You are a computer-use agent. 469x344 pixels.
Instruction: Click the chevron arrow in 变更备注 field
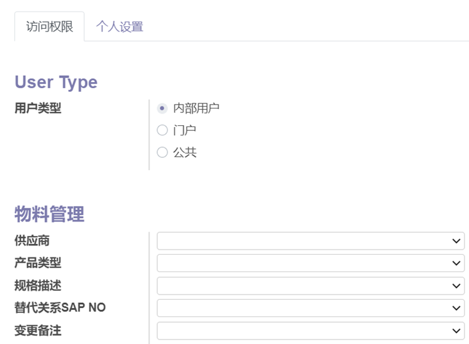(456, 331)
